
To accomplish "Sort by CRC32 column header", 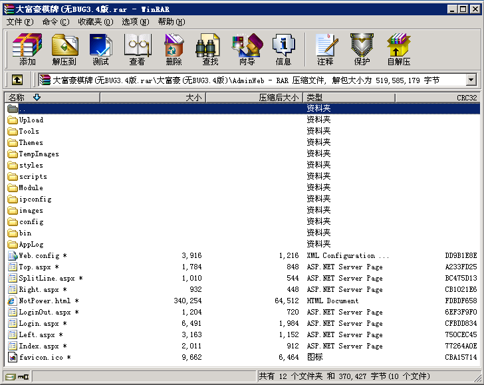I will point(466,98).
